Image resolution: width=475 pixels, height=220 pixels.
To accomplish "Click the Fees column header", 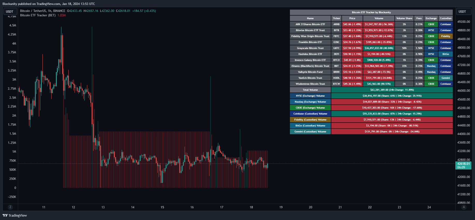I will pos(419,18).
